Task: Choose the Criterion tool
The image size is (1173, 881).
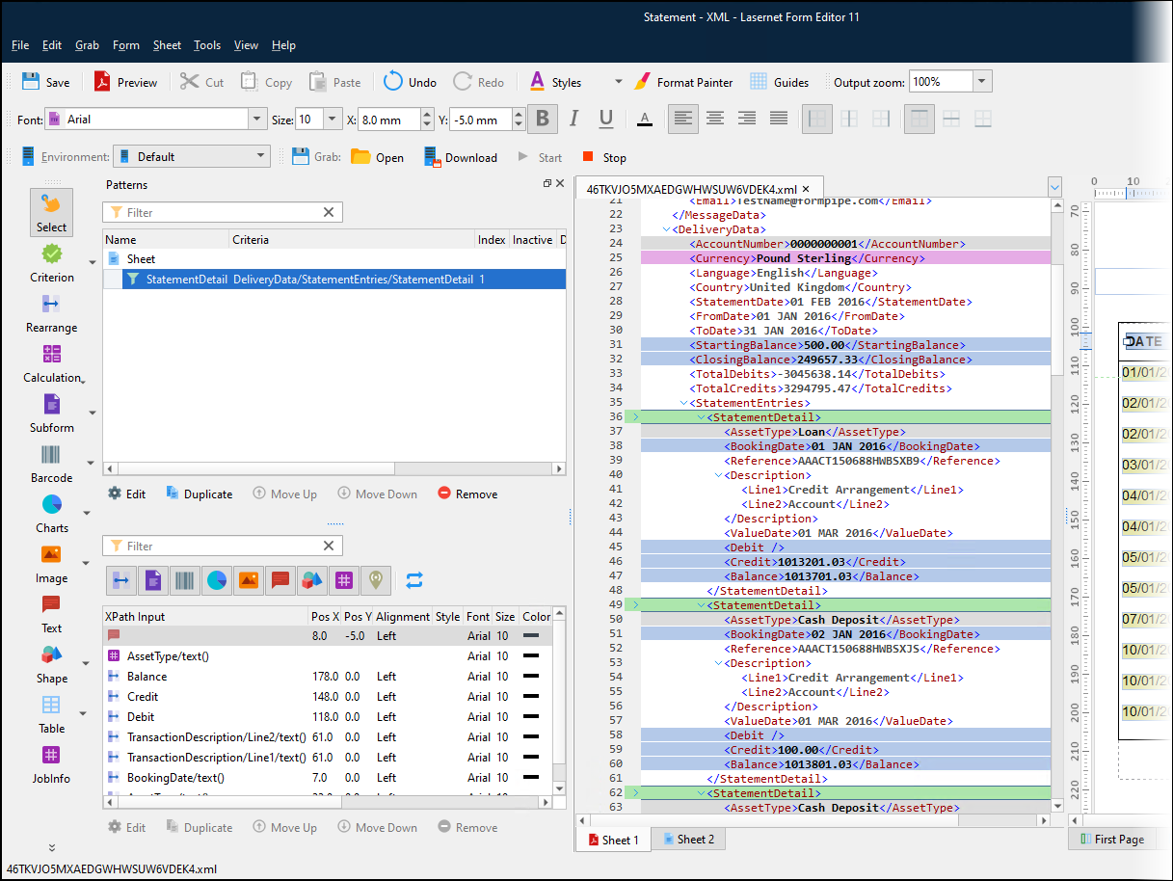Action: point(51,262)
